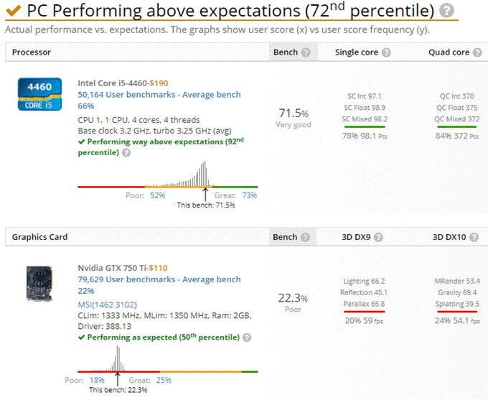Open 50,164 User benchmarks link
The height and width of the screenshot is (400, 488).
[x=159, y=95]
